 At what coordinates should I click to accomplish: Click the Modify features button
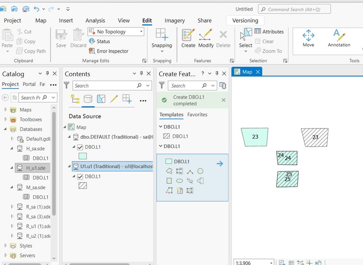pyautogui.click(x=206, y=38)
